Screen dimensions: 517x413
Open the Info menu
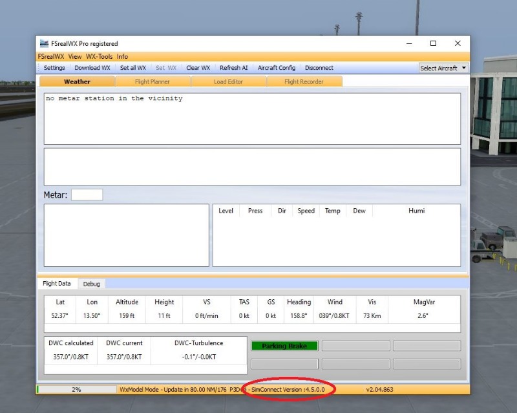click(x=122, y=57)
